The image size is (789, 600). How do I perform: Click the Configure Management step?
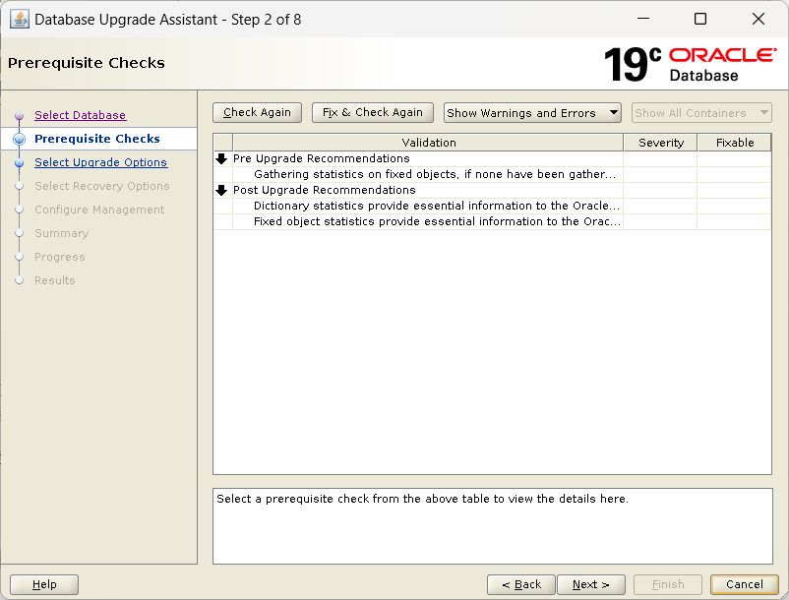[x=99, y=210]
